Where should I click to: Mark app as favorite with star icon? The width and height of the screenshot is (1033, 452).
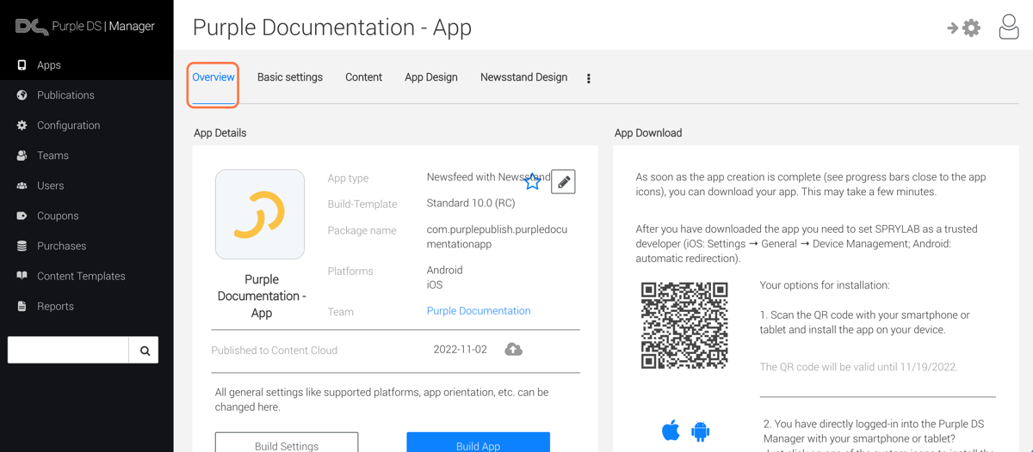tap(533, 181)
